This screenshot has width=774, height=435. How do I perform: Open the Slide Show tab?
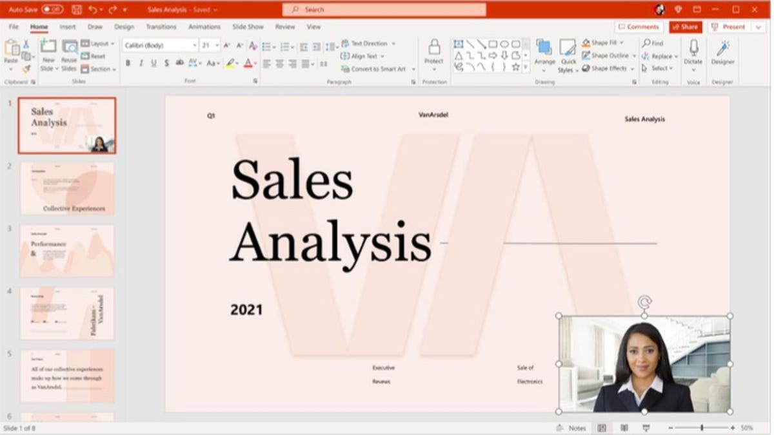point(248,27)
